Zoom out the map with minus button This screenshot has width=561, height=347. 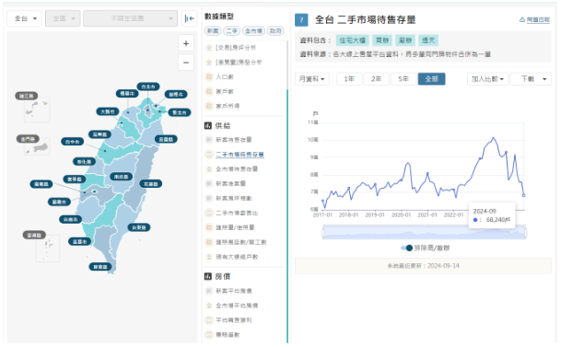pos(186,63)
